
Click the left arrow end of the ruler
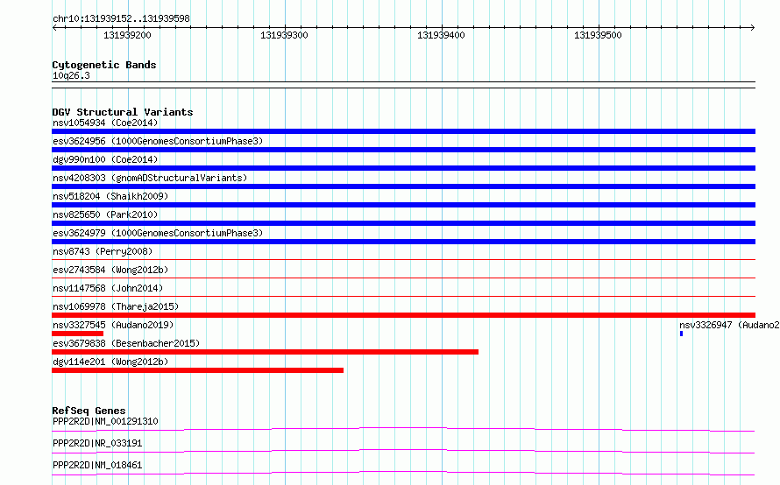54,28
